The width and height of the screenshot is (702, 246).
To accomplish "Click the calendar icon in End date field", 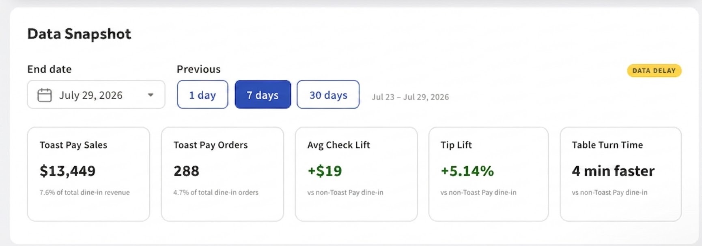I will click(45, 95).
